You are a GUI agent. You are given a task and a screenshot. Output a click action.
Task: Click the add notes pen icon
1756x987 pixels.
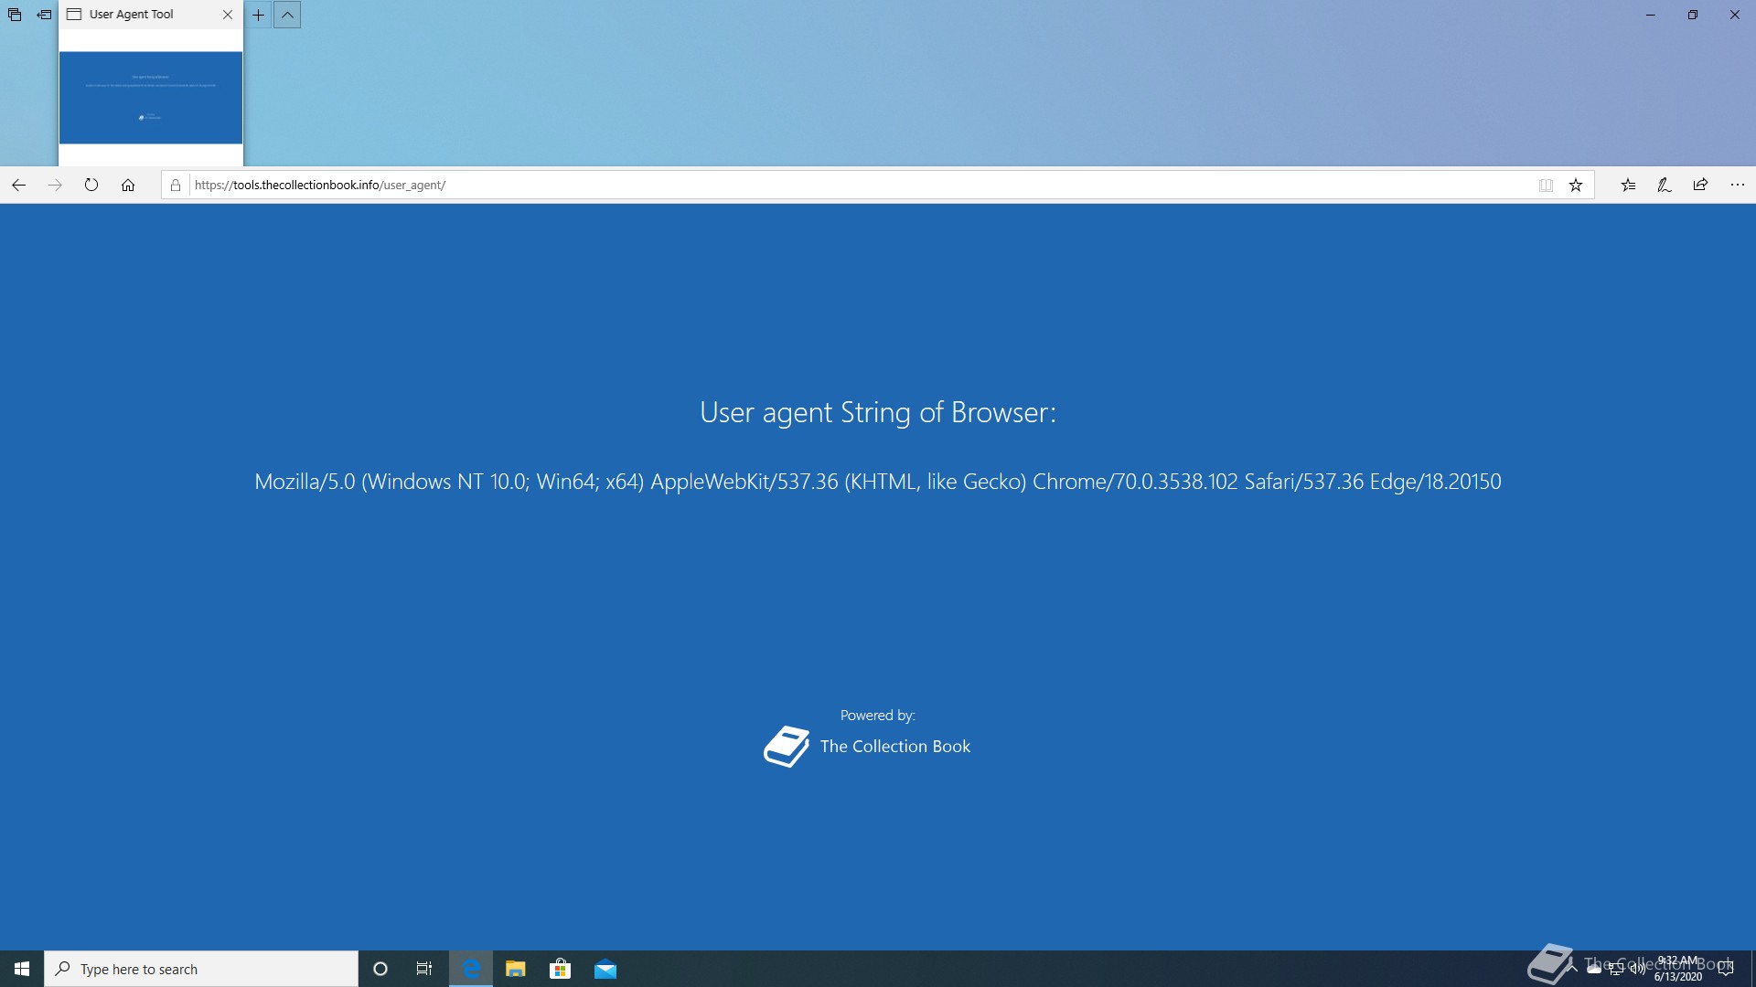click(x=1665, y=185)
